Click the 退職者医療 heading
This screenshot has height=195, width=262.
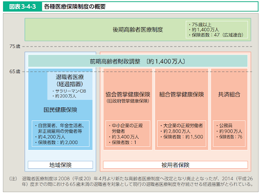tap(70, 77)
